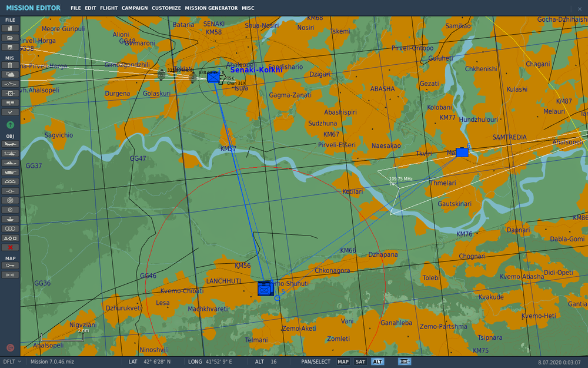The image size is (588, 368).
Task: Click the checkmark icon under MIS
Action: (10, 112)
